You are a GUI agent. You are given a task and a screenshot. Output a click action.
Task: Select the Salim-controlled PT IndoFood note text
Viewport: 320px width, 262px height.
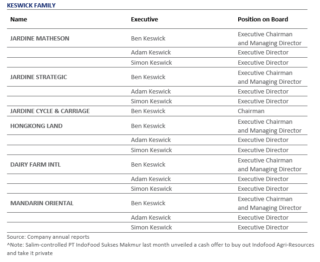coord(160,249)
